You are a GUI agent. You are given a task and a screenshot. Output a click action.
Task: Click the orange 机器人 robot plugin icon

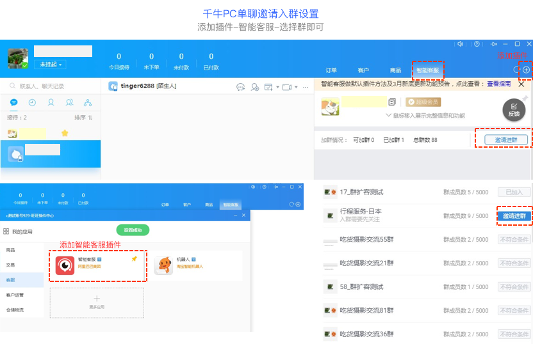pyautogui.click(x=164, y=265)
